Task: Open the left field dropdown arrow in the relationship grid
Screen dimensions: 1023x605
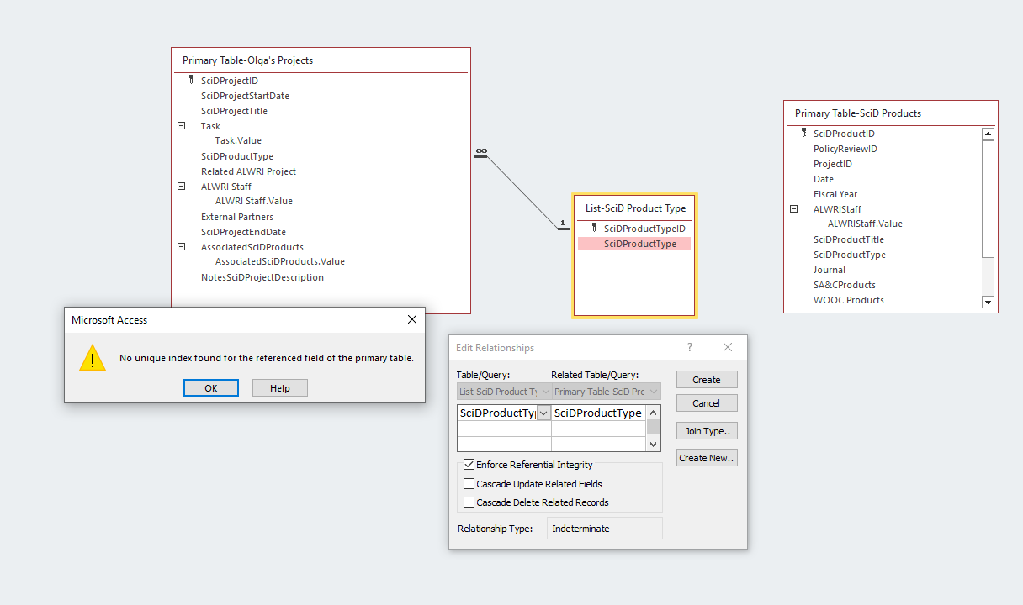Action: coord(543,413)
